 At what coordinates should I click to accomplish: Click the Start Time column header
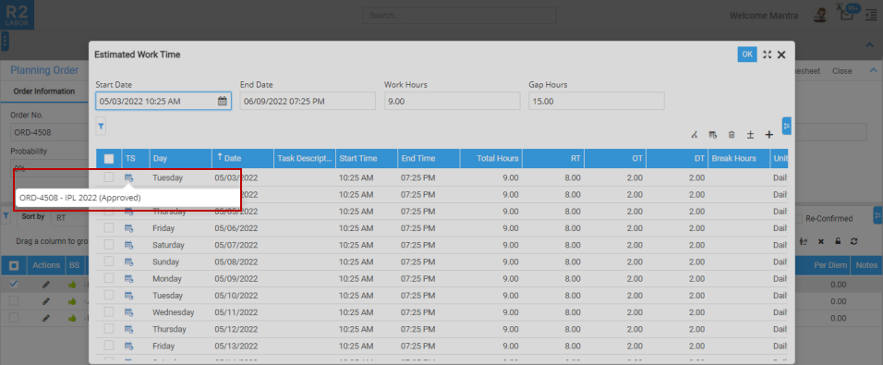(x=367, y=158)
